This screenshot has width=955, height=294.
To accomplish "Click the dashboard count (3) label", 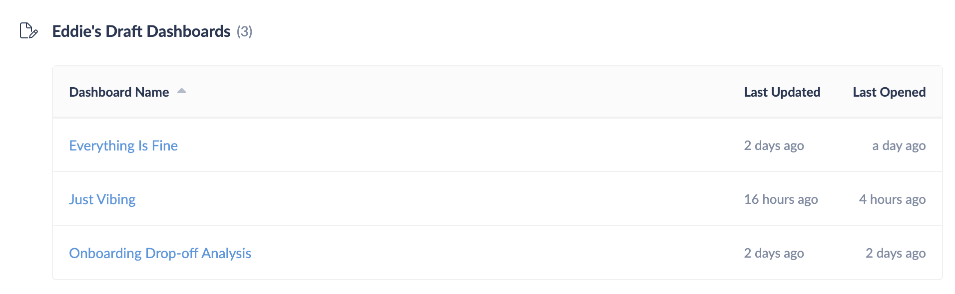I will tap(244, 32).
